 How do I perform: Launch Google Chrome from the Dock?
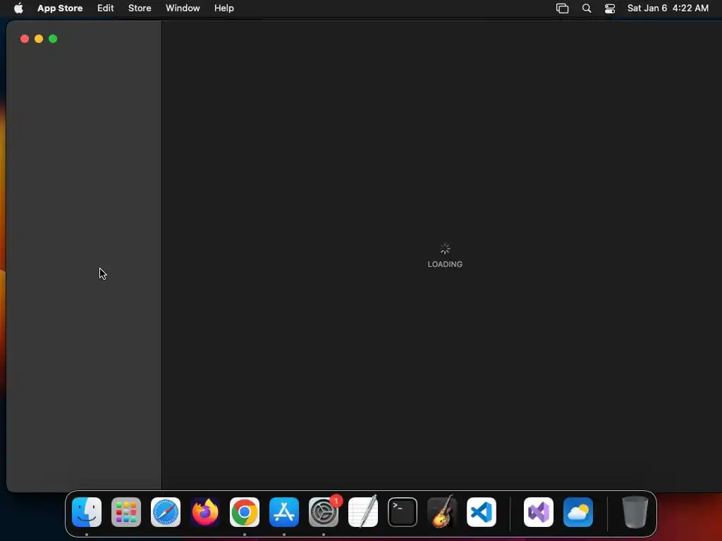coord(245,512)
